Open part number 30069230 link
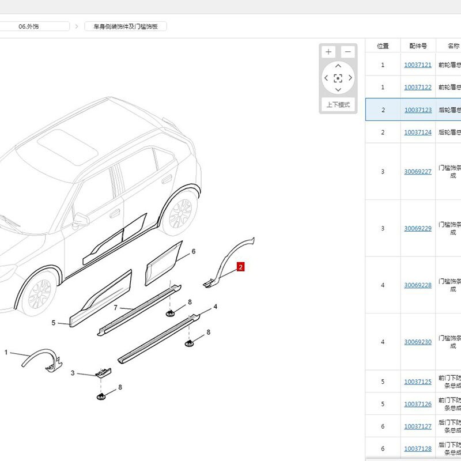Image resolution: width=461 pixels, height=461 pixels. pyautogui.click(x=418, y=342)
